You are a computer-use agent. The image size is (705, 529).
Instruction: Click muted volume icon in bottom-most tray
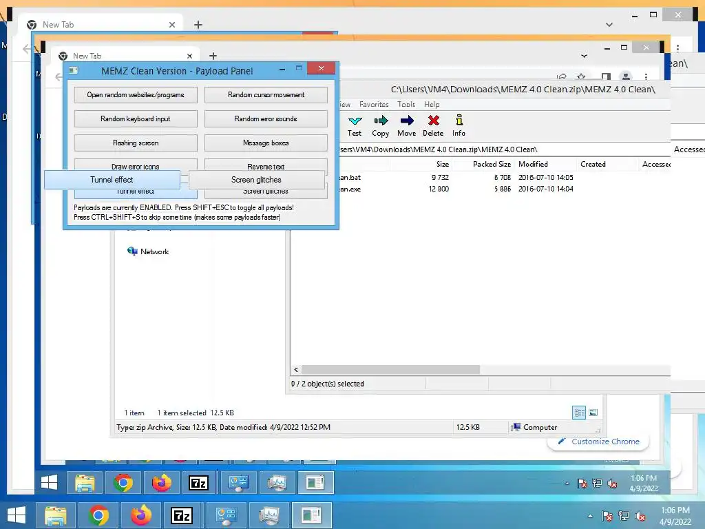tap(641, 517)
